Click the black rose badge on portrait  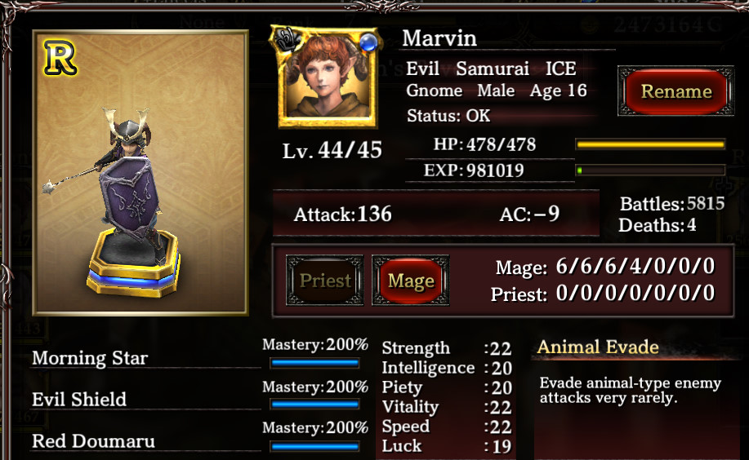[287, 39]
